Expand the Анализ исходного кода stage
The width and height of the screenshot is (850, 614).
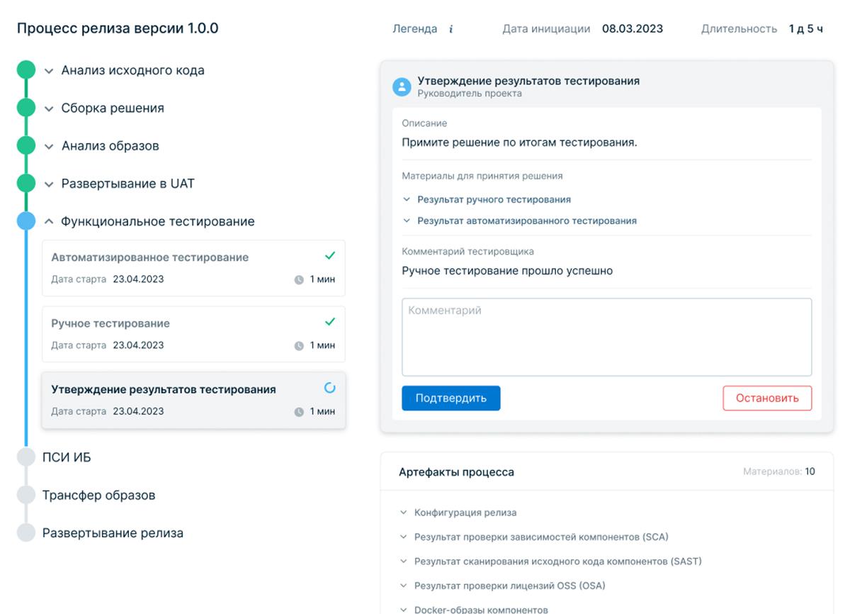(x=49, y=71)
